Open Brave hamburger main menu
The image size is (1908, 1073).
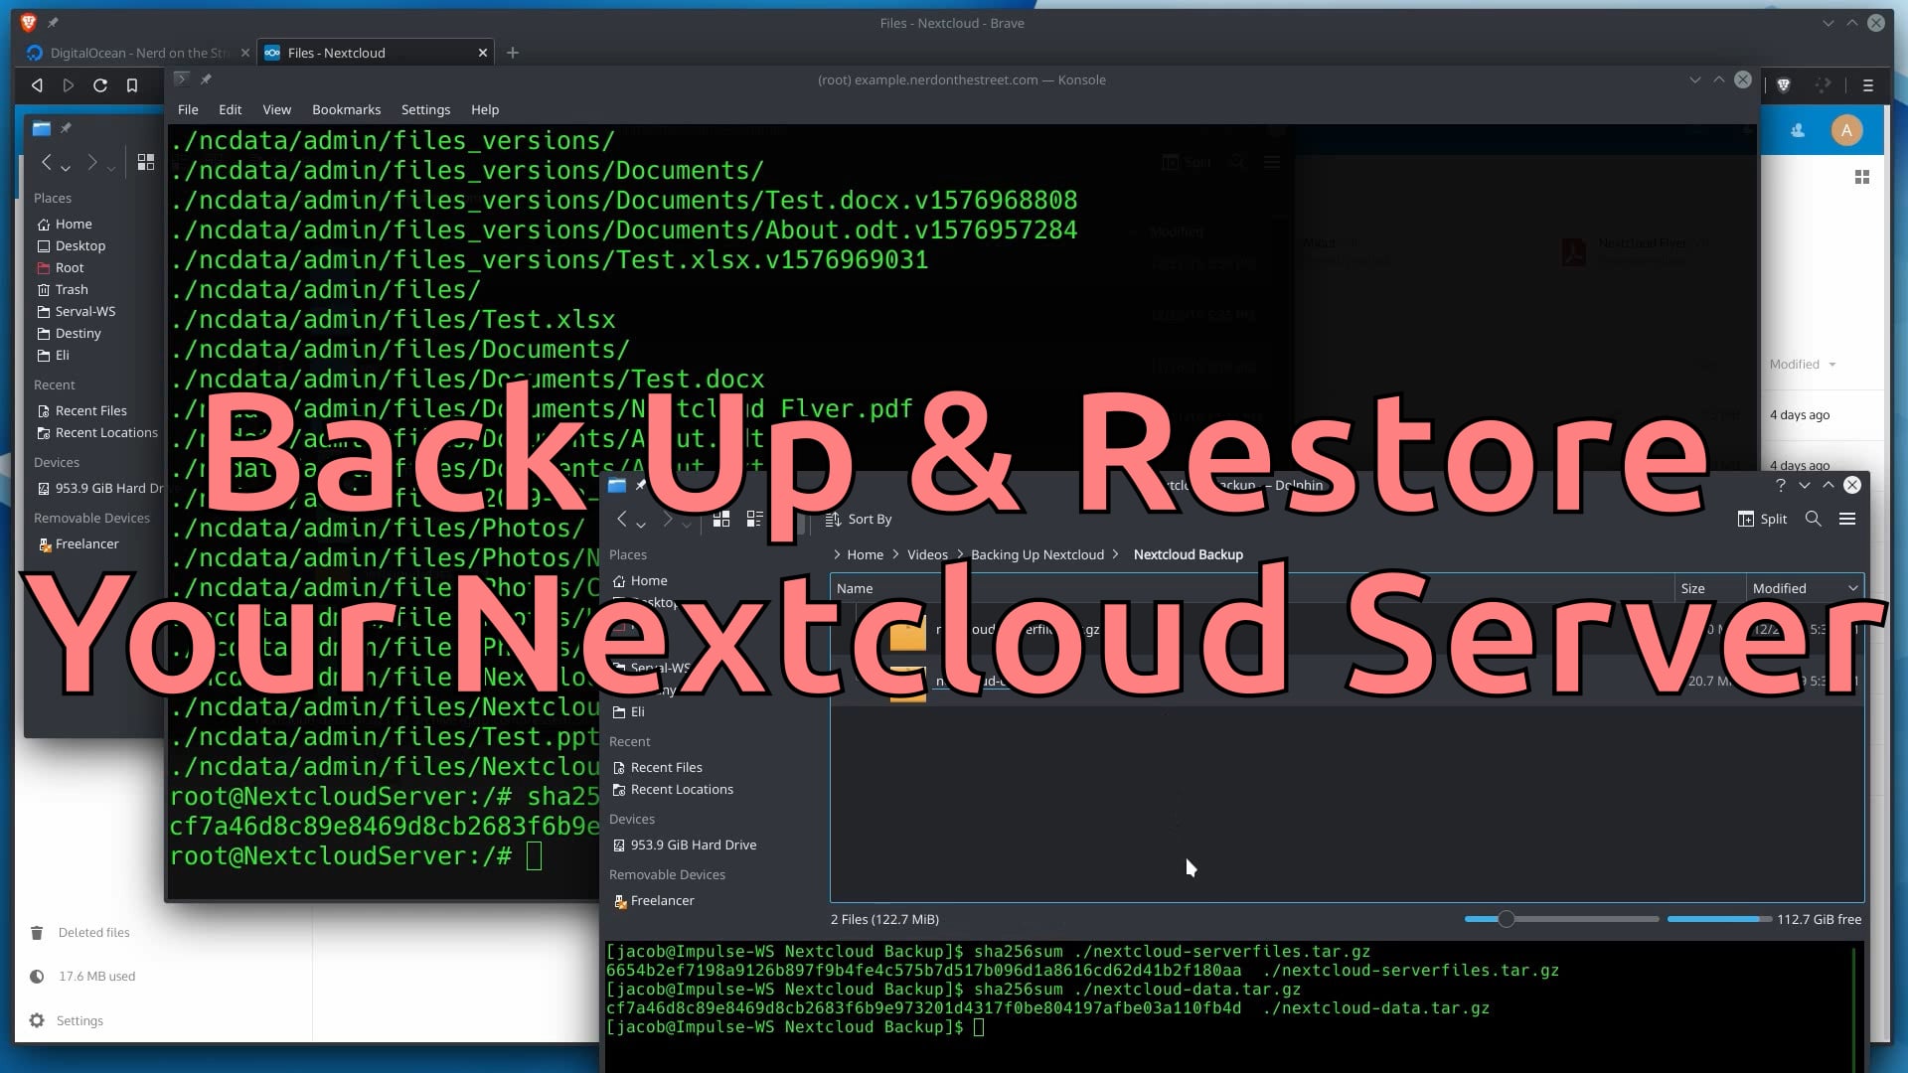[x=1868, y=85]
